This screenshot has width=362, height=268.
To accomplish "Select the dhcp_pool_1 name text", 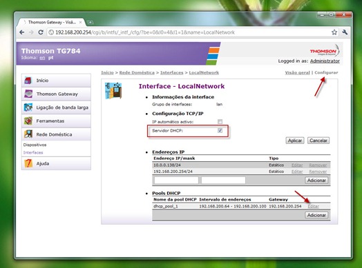I will (x=166, y=206).
